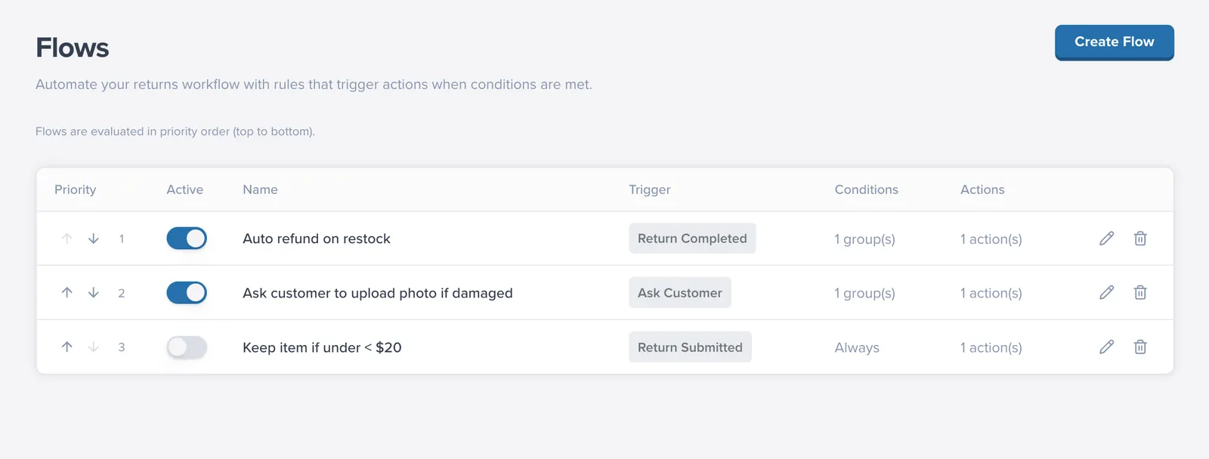
Task: Move Auto refund on restock down in priority
Action: click(94, 239)
